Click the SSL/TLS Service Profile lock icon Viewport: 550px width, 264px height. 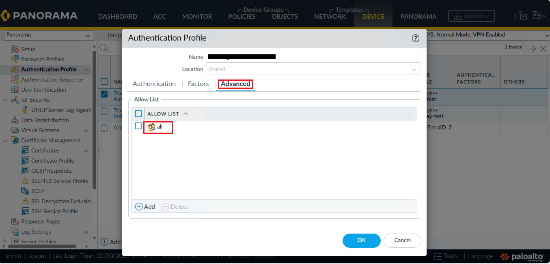point(25,181)
